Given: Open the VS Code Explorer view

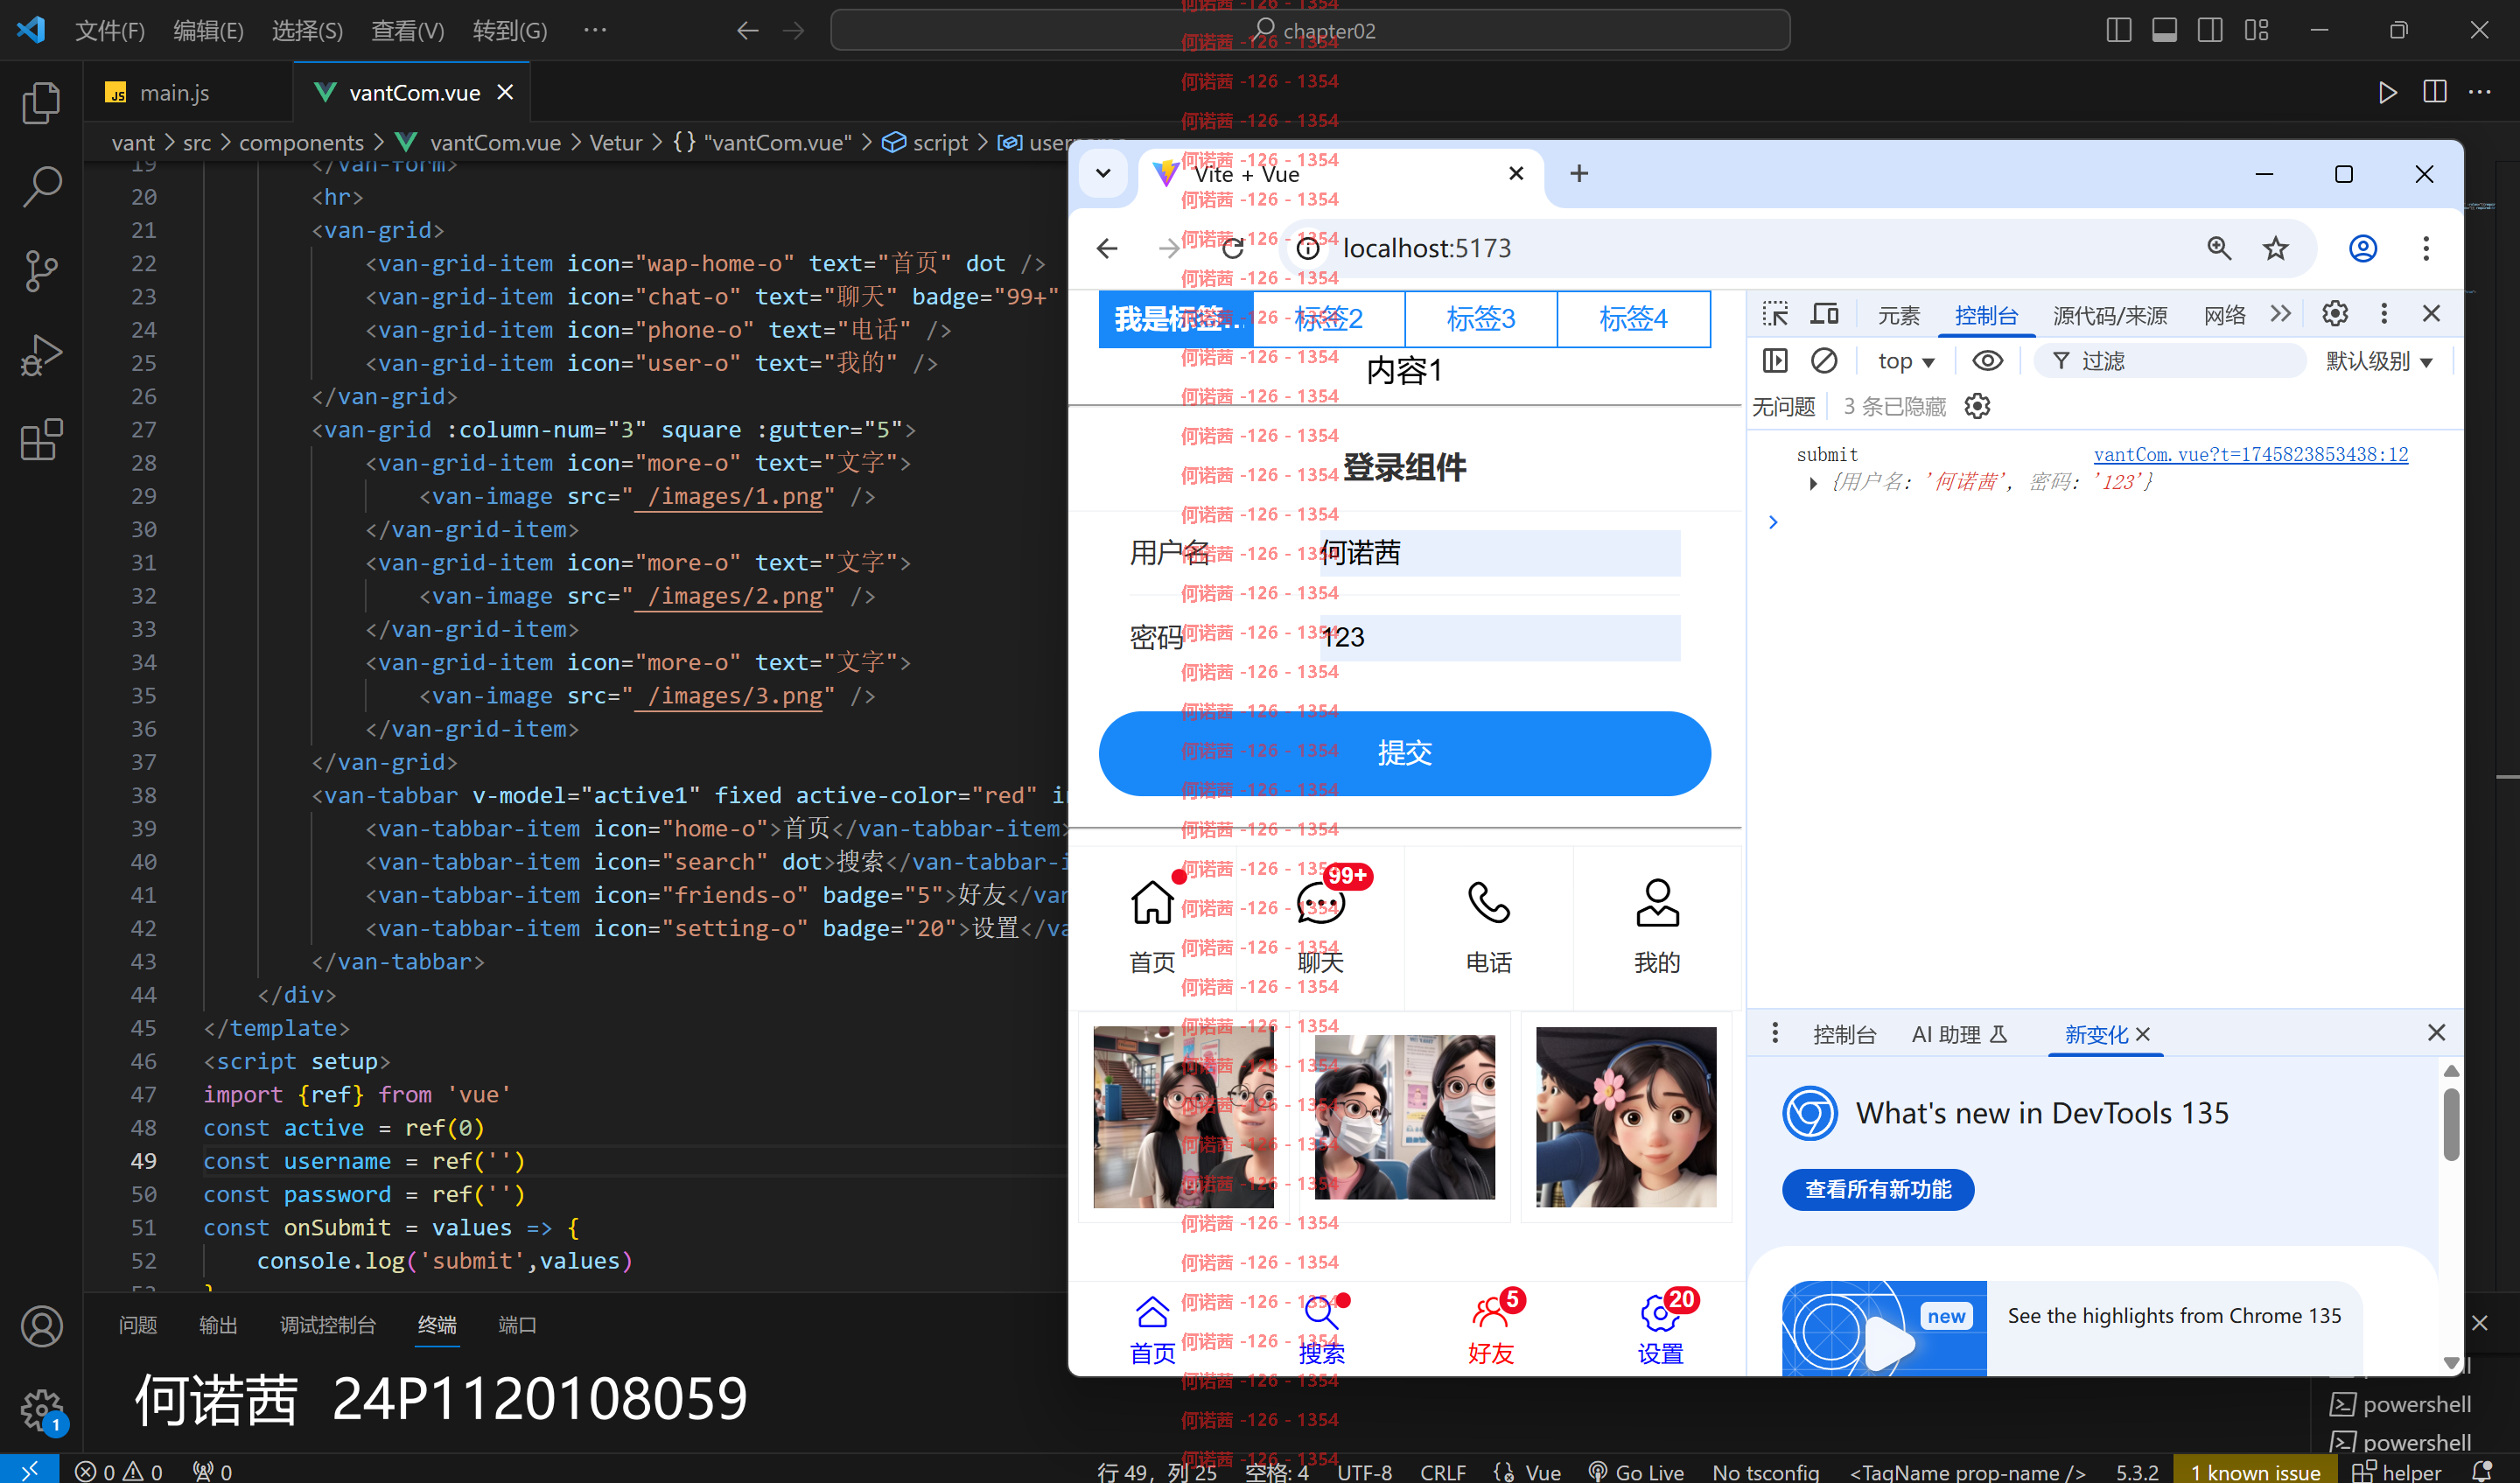Looking at the screenshot, I should (x=41, y=103).
